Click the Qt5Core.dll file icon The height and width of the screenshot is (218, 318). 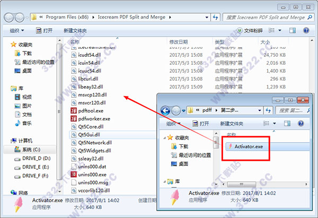coord(74,127)
